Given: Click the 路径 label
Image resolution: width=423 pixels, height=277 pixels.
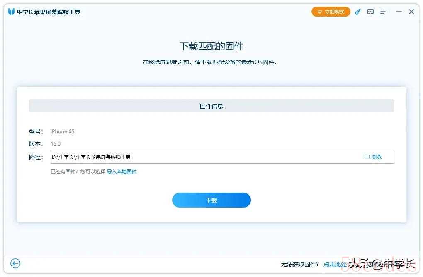Looking at the screenshot, I should point(36,157).
